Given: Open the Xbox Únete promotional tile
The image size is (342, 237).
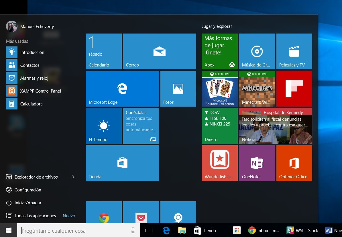Looking at the screenshot, I should [x=220, y=51].
